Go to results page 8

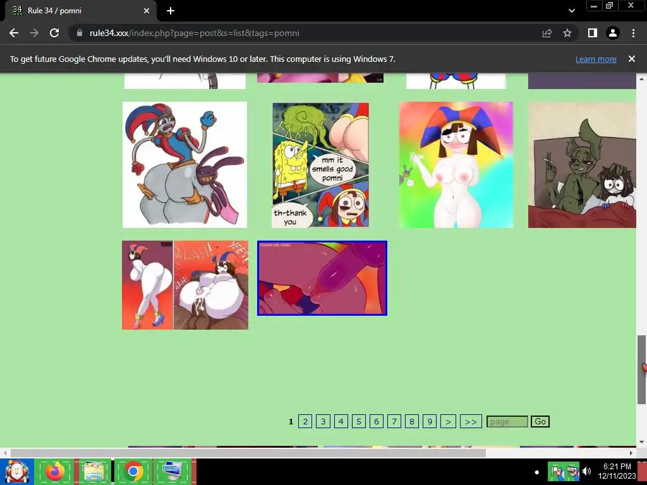[x=412, y=421]
